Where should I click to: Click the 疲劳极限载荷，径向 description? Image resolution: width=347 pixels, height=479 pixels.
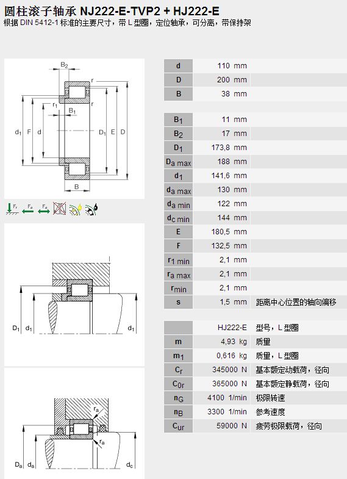pos(288,427)
